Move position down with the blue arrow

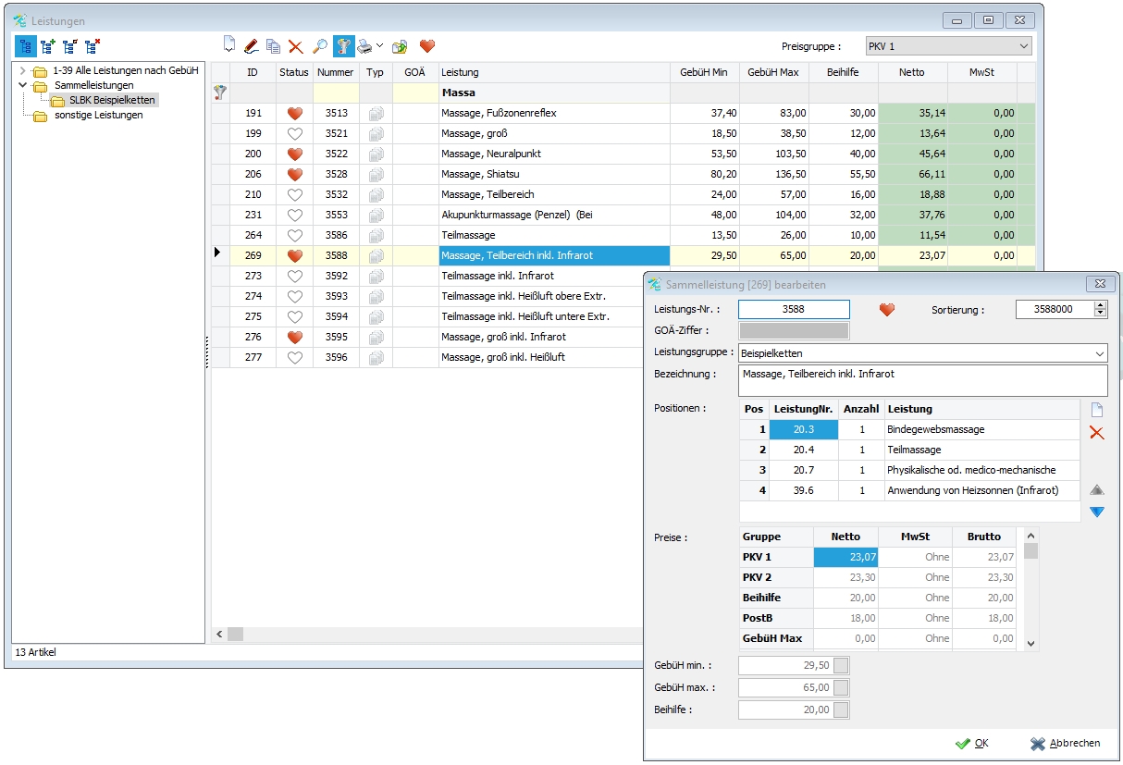coord(1097,512)
